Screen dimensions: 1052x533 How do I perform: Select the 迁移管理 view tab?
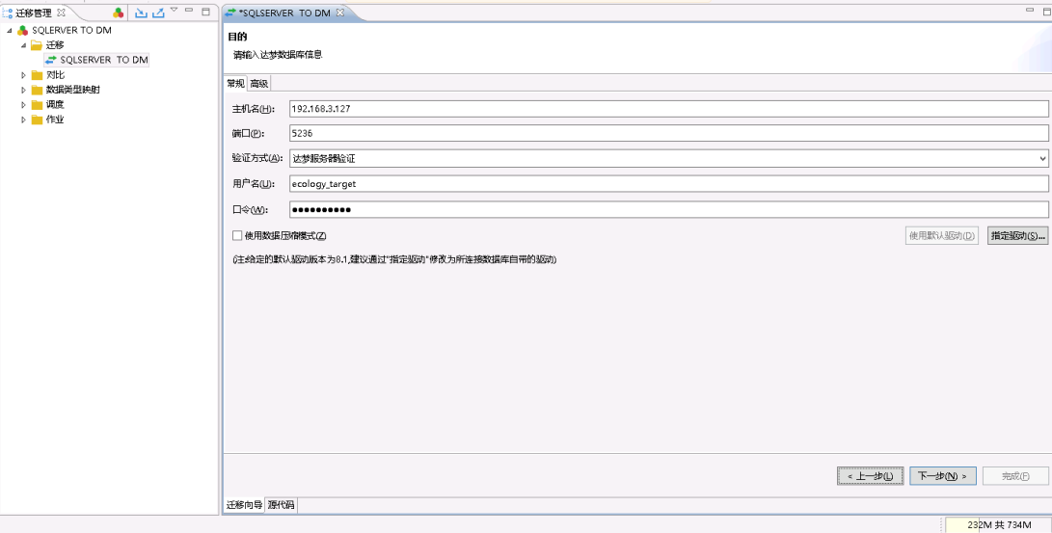34,13
